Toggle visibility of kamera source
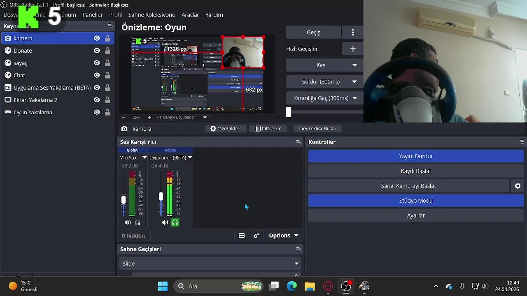The width and height of the screenshot is (527, 296). coord(97,38)
